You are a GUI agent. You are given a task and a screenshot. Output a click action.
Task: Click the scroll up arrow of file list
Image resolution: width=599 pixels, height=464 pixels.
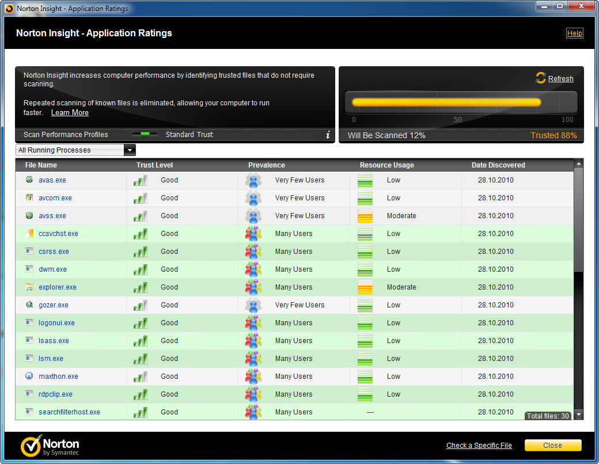click(x=579, y=164)
